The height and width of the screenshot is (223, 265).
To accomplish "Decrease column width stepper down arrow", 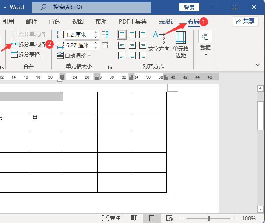I will click(x=95, y=47).
